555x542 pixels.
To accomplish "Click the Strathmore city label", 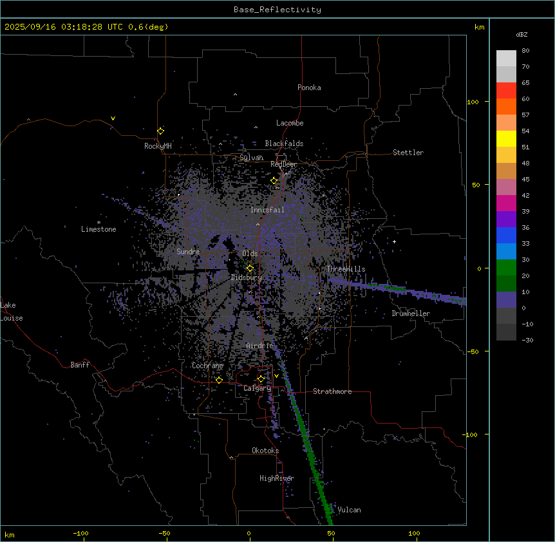I will point(332,391).
